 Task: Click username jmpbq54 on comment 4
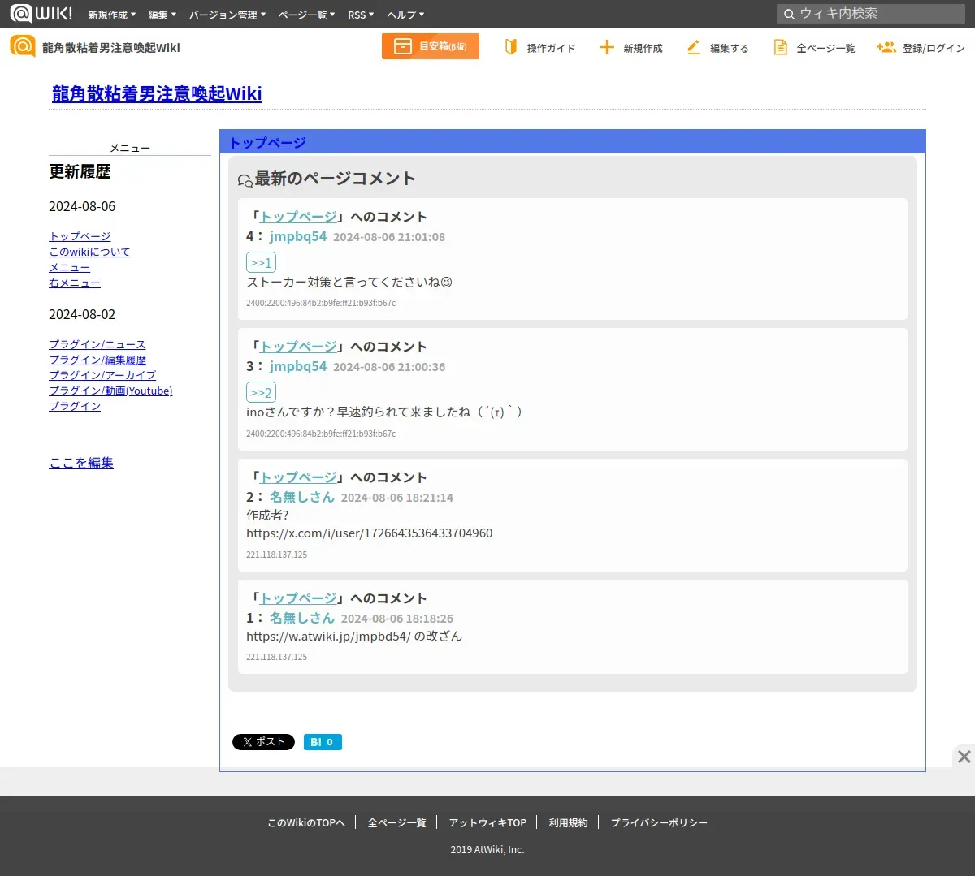point(298,236)
